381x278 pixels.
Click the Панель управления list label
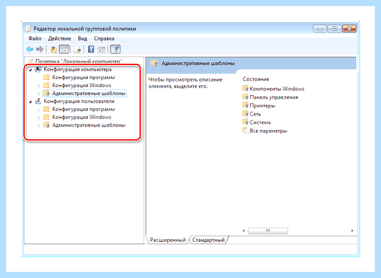274,98
